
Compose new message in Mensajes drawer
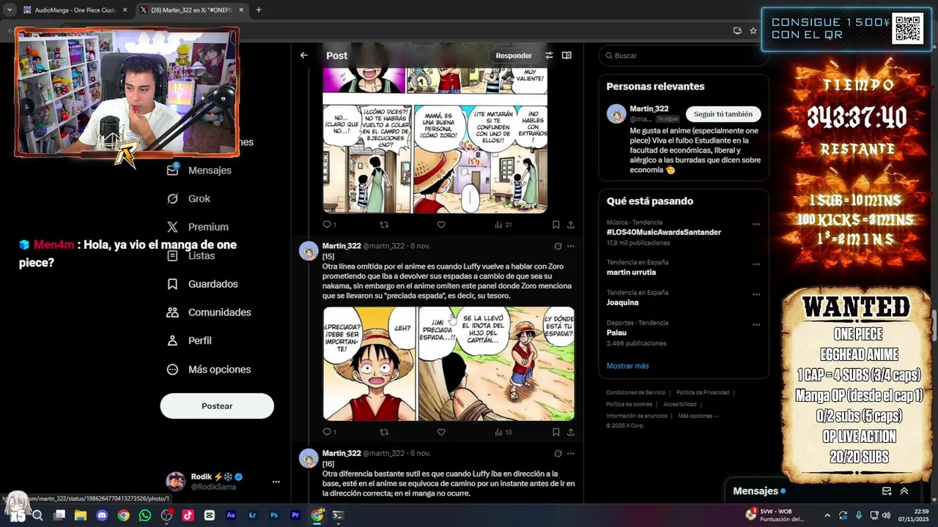887,491
